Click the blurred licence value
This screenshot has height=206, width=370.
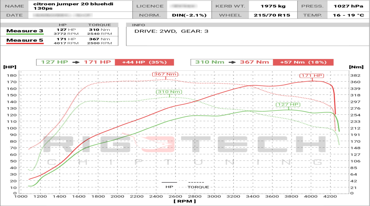point(183,6)
